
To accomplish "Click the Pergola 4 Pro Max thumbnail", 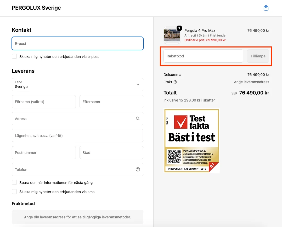I will click(x=172, y=35).
